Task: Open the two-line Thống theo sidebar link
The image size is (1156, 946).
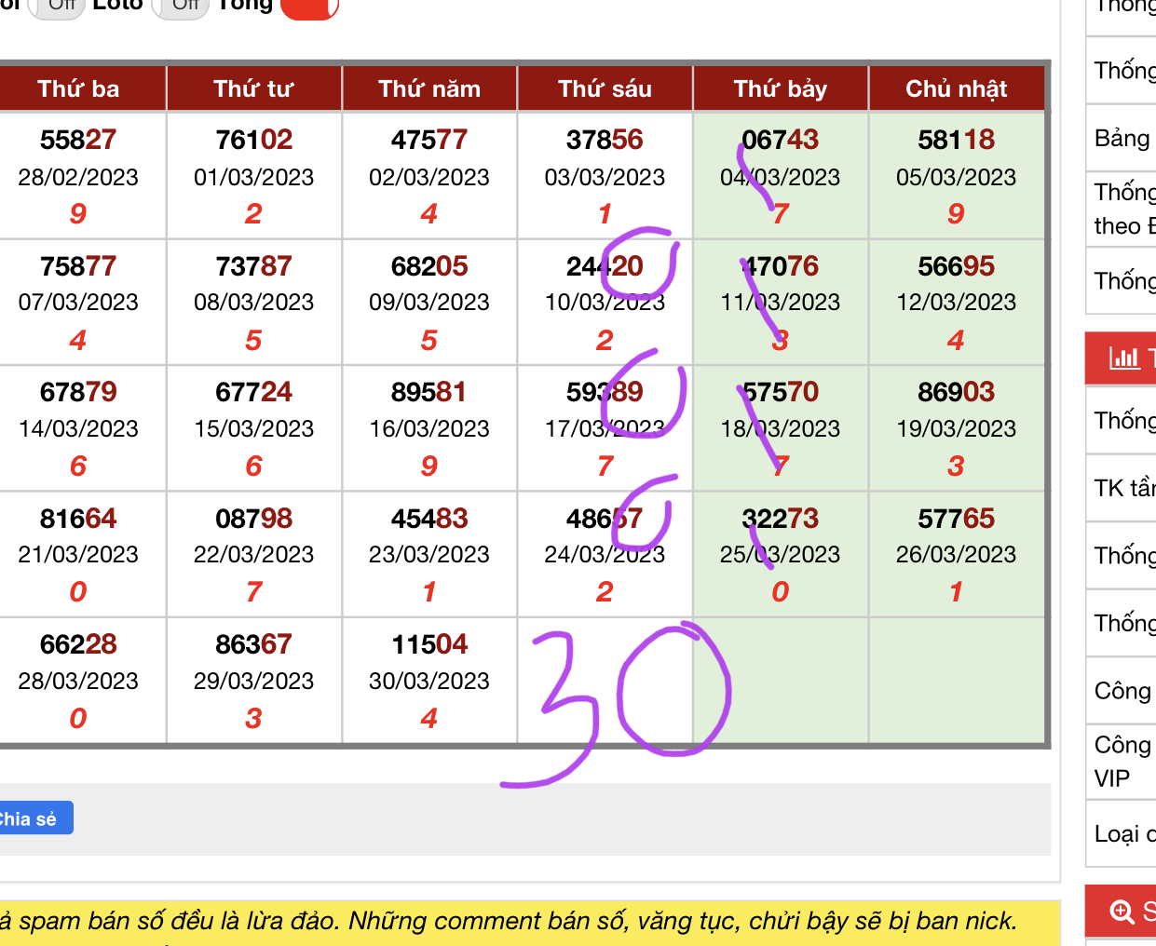Action: (1123, 209)
